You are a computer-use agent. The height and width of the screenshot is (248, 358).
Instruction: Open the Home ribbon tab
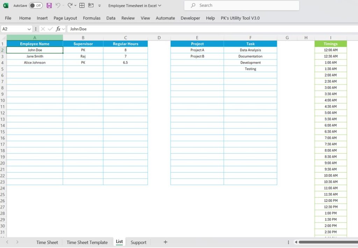(25, 18)
